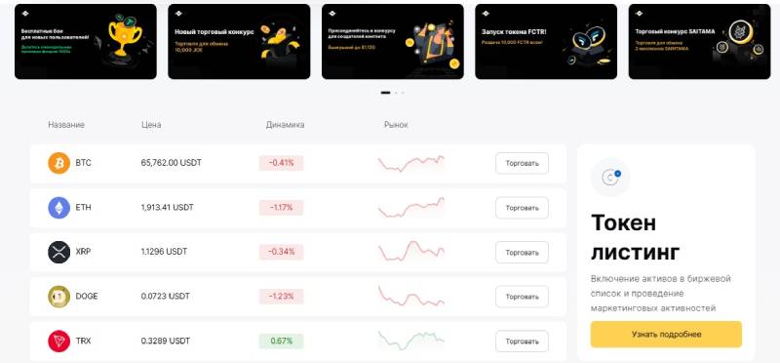Viewport: 780px width, 363px height.
Task: Click the token listing circular icon
Action: click(x=610, y=178)
